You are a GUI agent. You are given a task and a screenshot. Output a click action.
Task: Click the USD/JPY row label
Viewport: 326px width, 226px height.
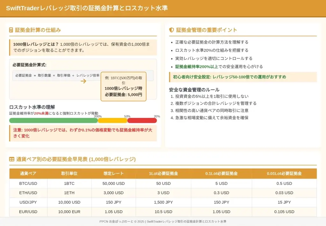click(28, 202)
